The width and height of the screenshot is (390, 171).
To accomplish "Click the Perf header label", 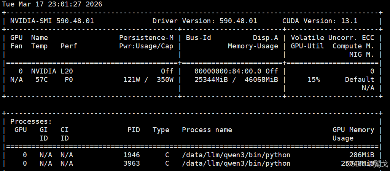I will pyautogui.click(x=68, y=46).
